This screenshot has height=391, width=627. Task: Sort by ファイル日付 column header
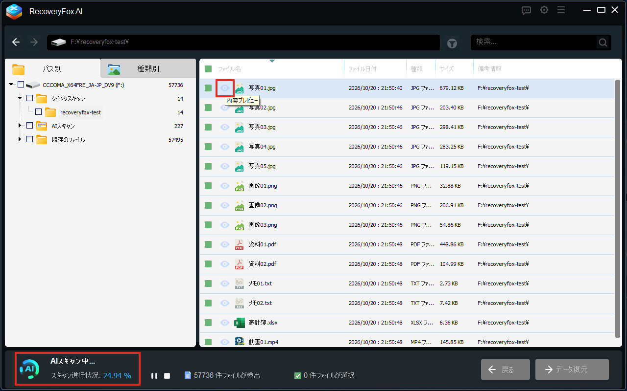coord(362,69)
